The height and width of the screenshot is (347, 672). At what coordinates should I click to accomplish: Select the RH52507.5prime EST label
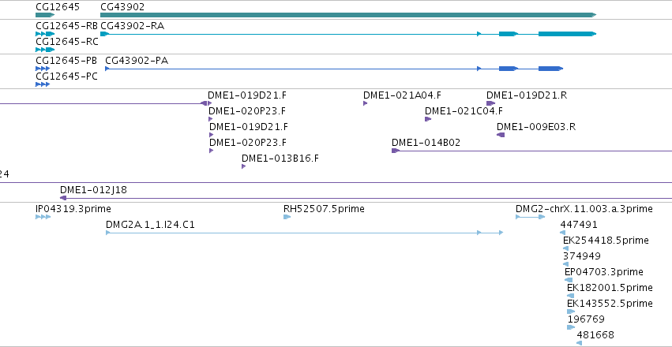point(324,209)
